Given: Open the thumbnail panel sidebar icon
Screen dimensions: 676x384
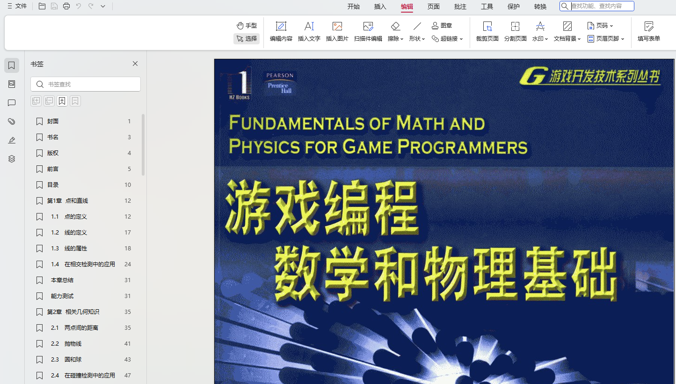Looking at the screenshot, I should coord(12,84).
